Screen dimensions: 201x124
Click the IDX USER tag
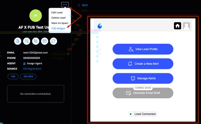click(28, 76)
